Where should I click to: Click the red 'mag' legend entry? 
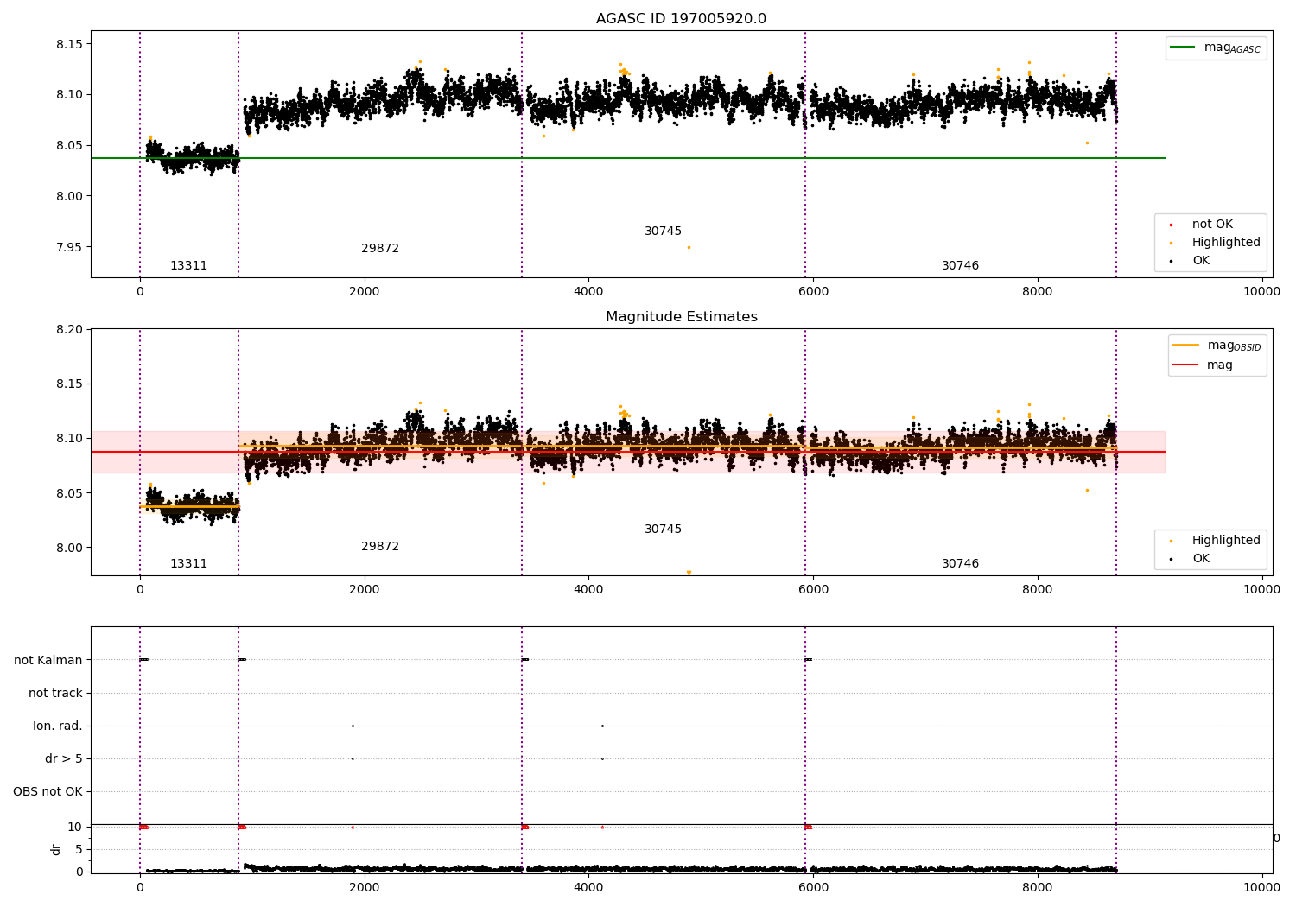[1203, 365]
